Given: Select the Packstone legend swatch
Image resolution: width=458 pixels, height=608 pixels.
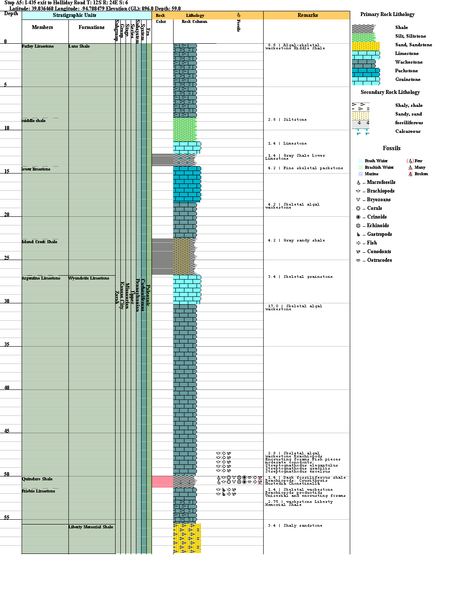Looking at the screenshot, I should [x=366, y=72].
